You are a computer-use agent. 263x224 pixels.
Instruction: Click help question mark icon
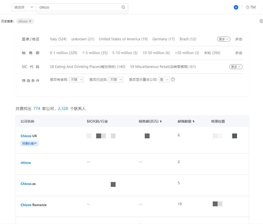pos(173,80)
